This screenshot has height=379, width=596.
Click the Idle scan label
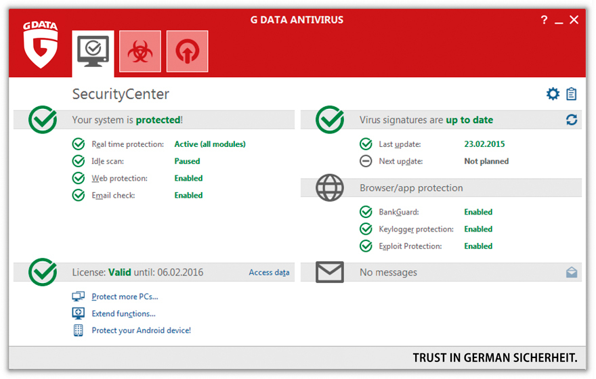108,161
